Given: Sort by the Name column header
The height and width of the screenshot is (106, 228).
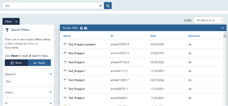Looking at the screenshot, I should [x=67, y=36].
